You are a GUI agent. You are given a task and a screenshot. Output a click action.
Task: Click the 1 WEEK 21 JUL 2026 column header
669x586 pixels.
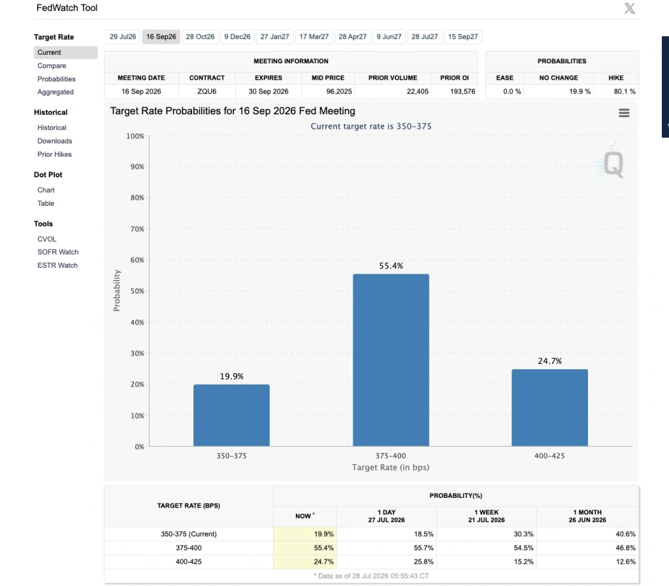tap(486, 516)
